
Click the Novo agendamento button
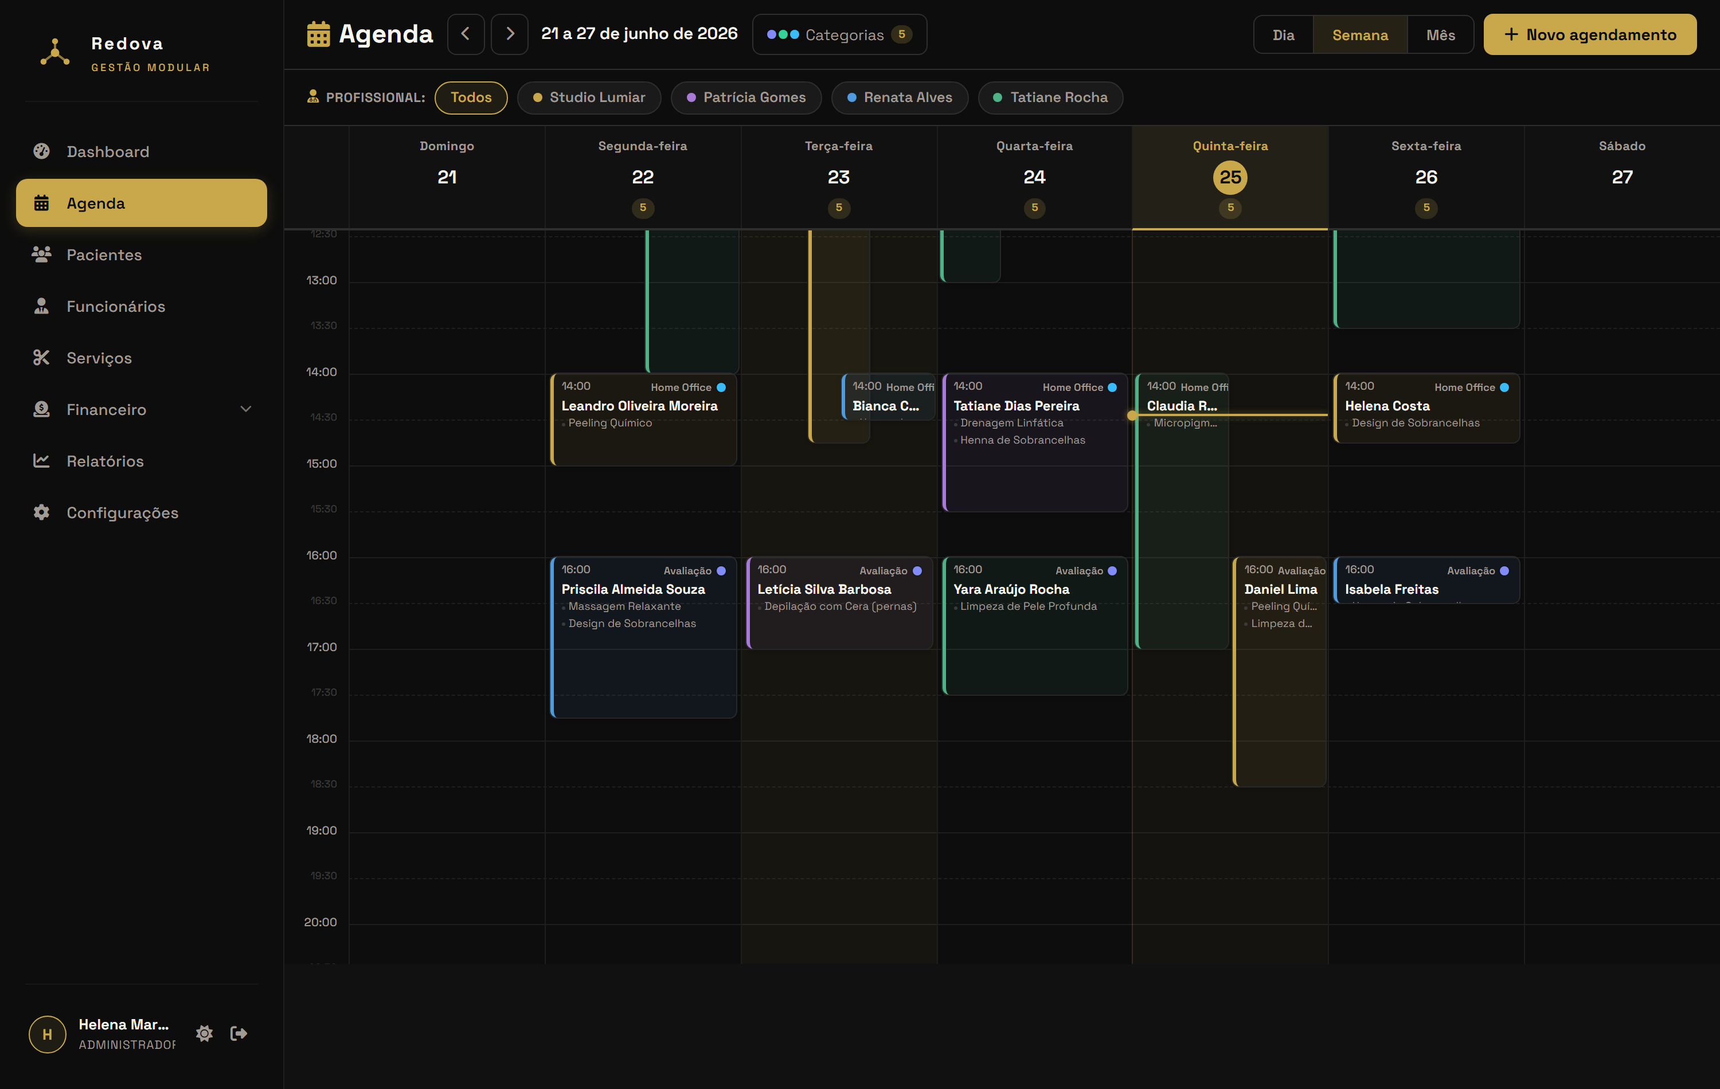point(1590,34)
